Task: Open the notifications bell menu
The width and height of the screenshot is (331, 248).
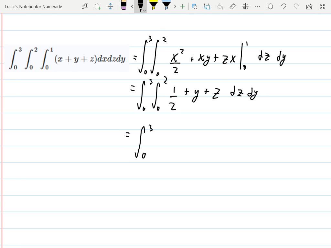Action: click(x=271, y=6)
